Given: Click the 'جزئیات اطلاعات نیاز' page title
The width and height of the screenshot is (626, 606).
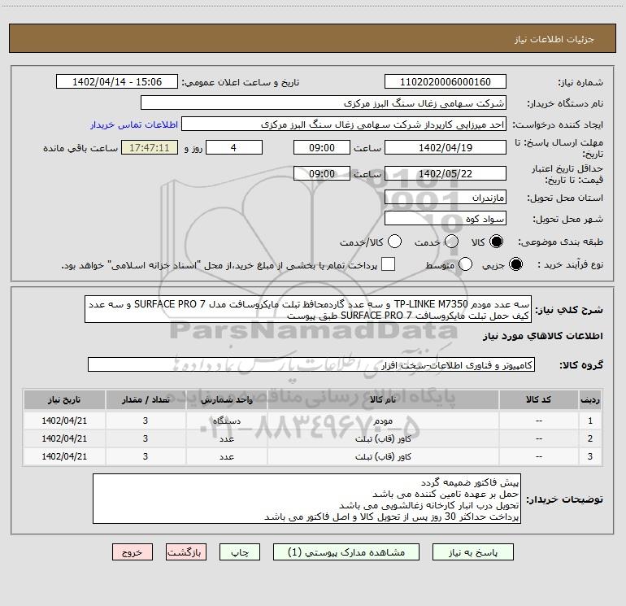Looking at the screenshot, I should coord(554,39).
